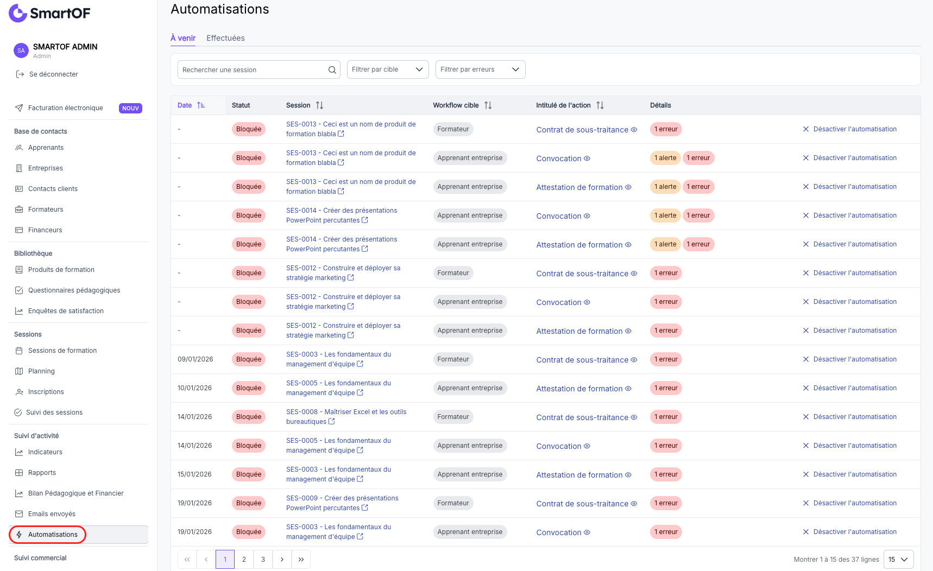This screenshot has height=571, width=933.
Task: Preview Attestation de formation eye, 10/01/2026 row
Action: (x=628, y=389)
